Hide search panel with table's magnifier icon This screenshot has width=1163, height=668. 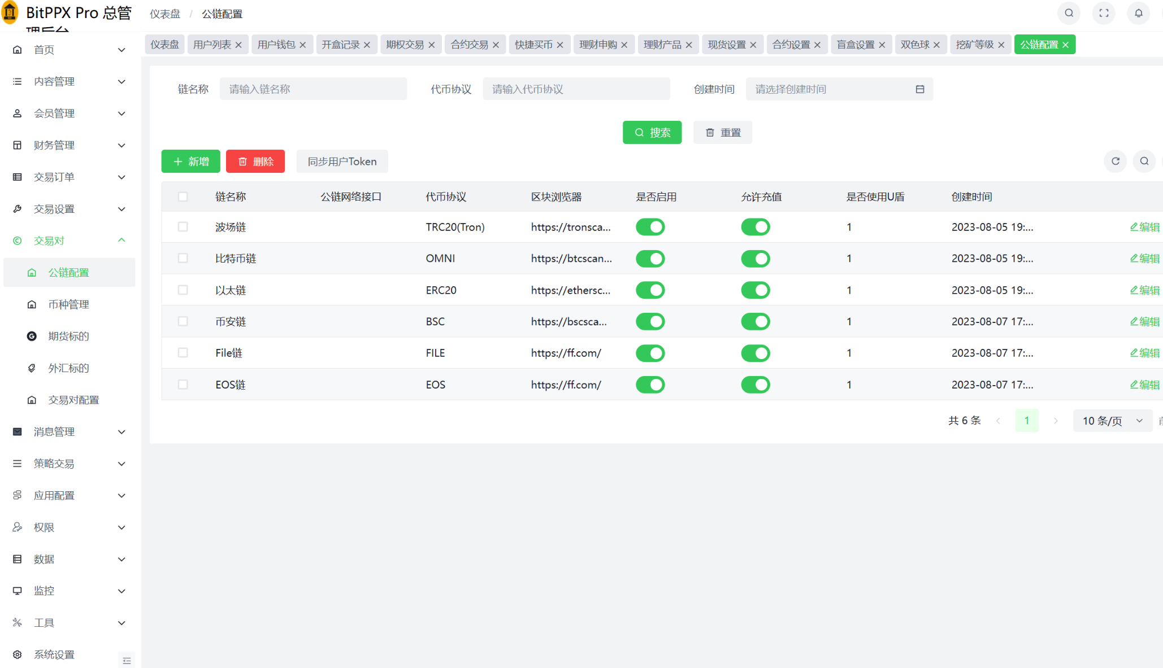(x=1144, y=161)
